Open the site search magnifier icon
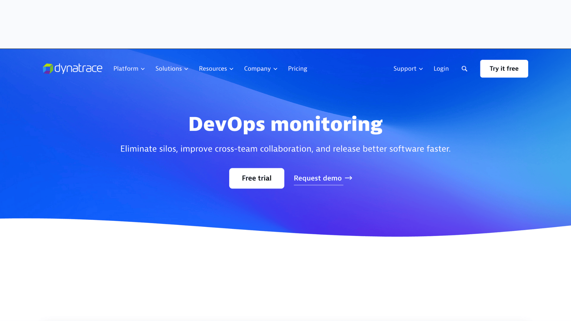The height and width of the screenshot is (321, 571). coord(464,68)
